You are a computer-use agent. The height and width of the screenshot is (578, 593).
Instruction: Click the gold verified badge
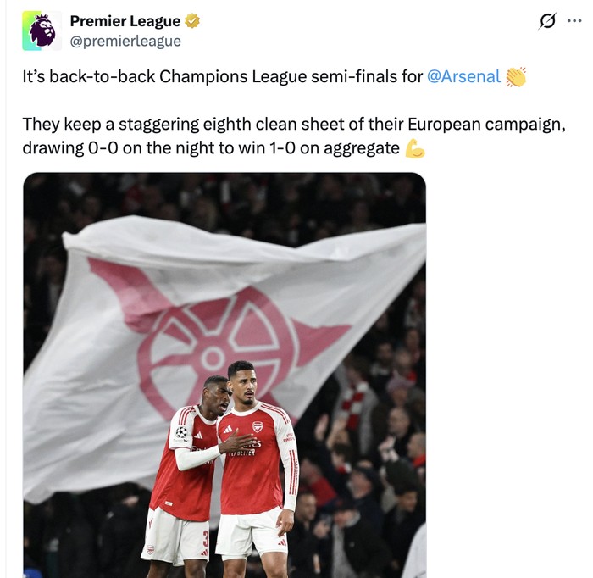192,21
